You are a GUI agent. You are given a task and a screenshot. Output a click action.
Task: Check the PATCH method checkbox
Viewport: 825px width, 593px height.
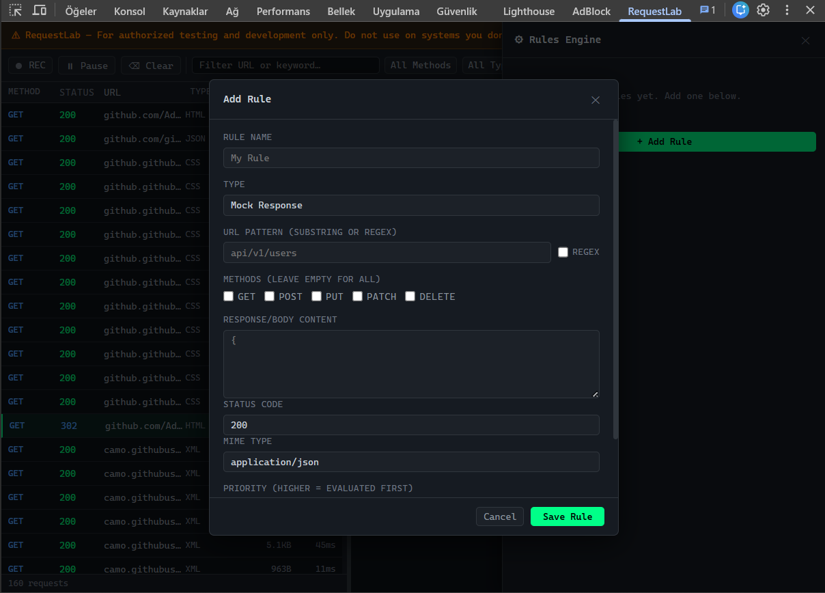pyautogui.click(x=358, y=296)
